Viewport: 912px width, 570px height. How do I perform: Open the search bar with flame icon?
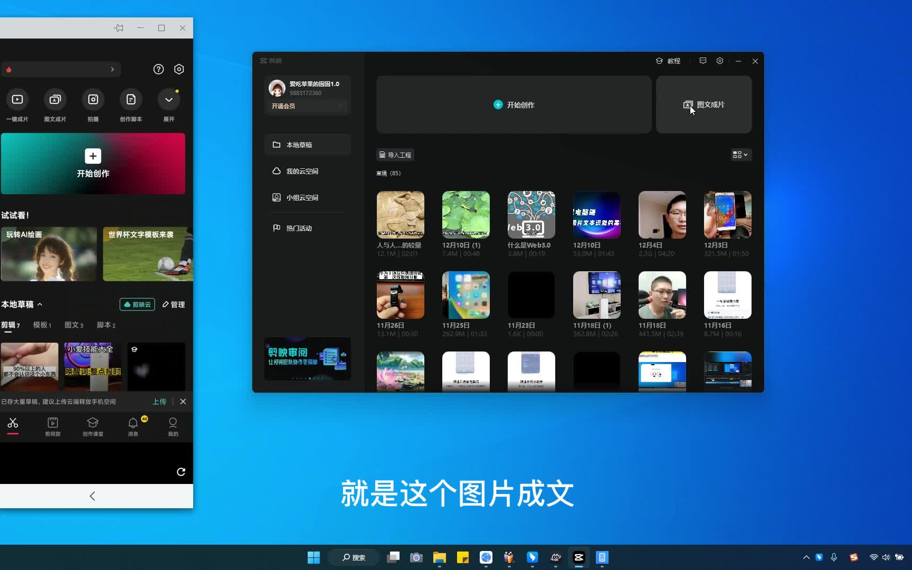click(61, 69)
